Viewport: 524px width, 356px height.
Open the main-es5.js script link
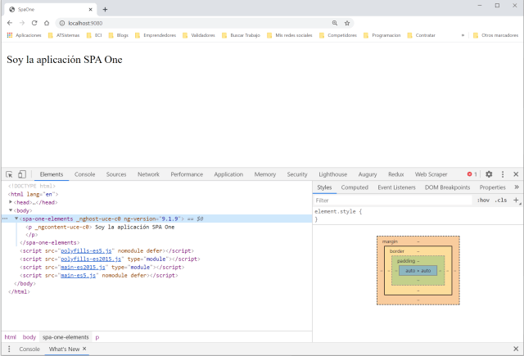[79, 275]
